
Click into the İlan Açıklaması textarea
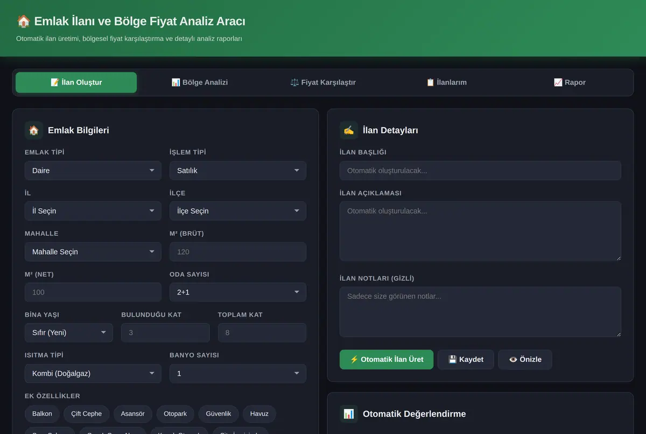coord(480,232)
